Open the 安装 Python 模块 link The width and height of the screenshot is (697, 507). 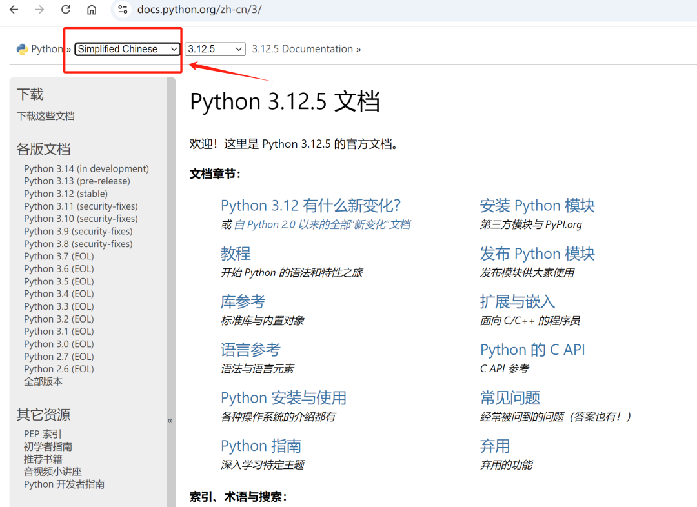pyautogui.click(x=538, y=205)
